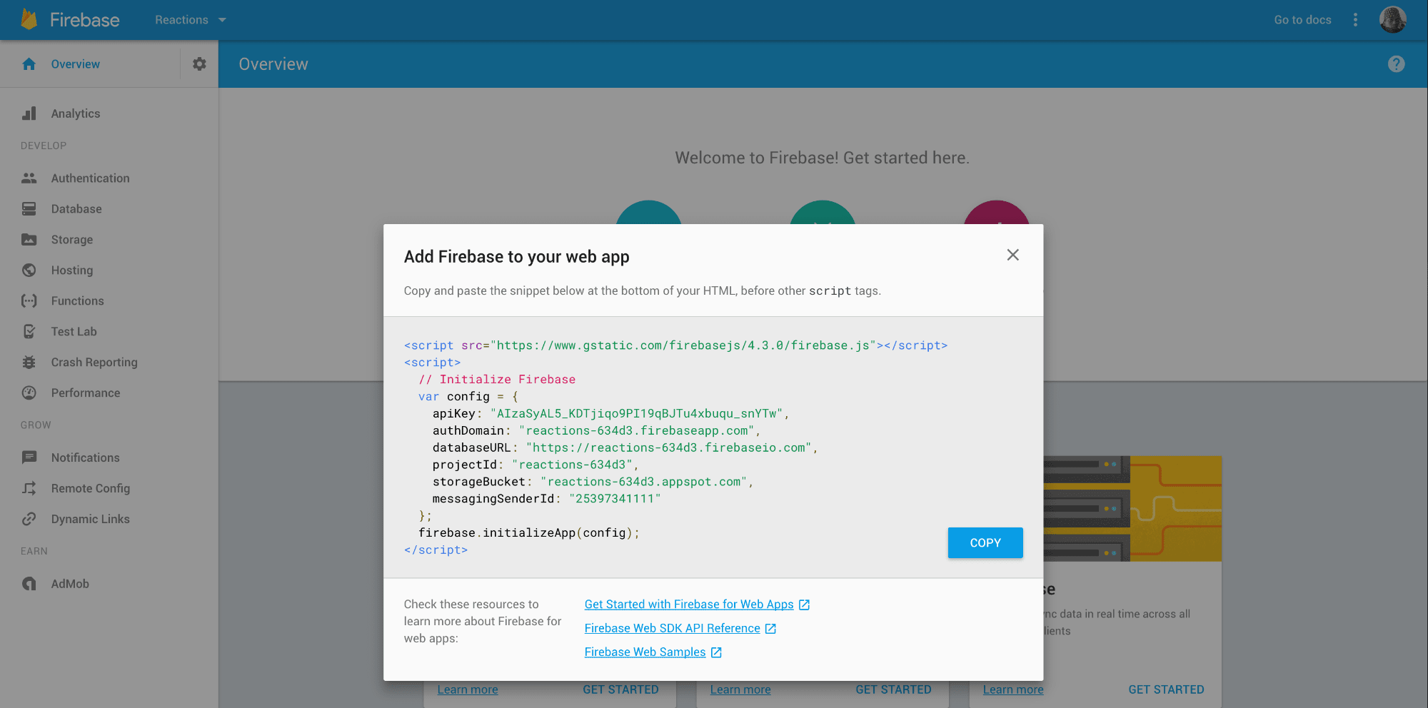Go to the Test Lab section
The image size is (1428, 708).
pyautogui.click(x=74, y=332)
